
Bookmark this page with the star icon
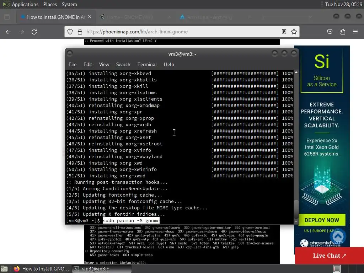pyautogui.click(x=294, y=32)
